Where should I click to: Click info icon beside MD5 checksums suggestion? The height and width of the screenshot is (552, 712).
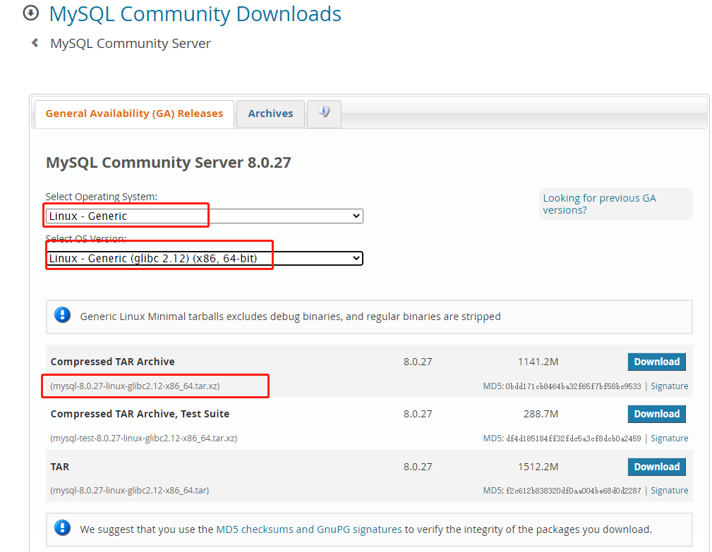click(x=62, y=528)
